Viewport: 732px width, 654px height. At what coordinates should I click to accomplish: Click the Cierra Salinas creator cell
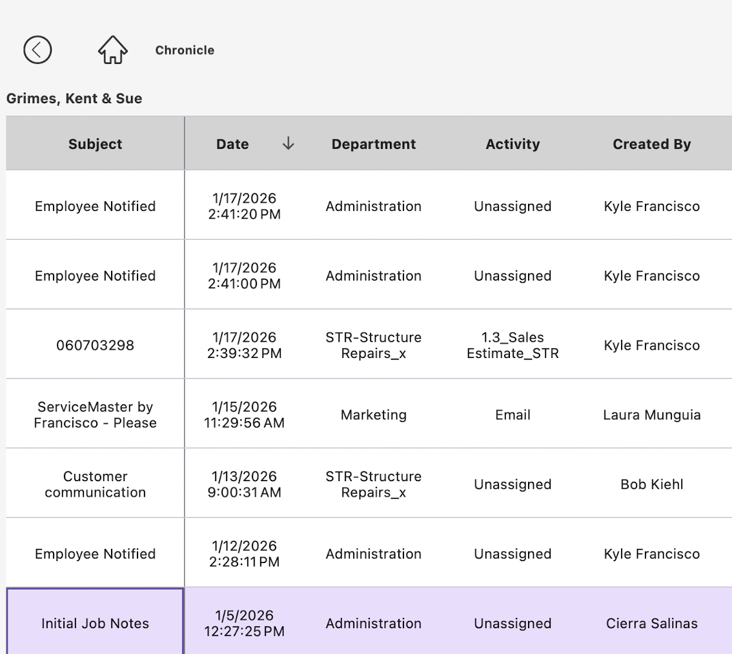point(651,624)
